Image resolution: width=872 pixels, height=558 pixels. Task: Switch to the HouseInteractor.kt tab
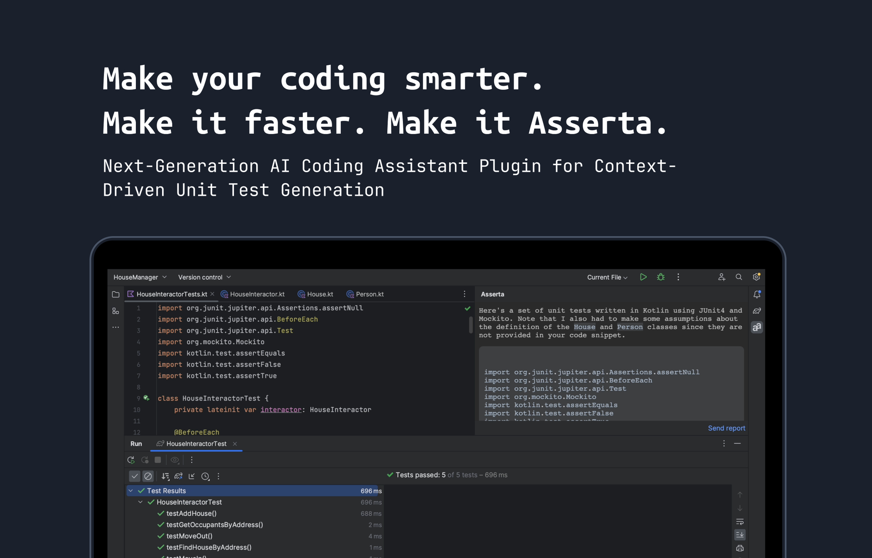pos(257,294)
